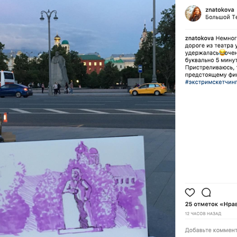Like the post with the heart icon
This screenshot has height=237, width=237.
[190, 193]
